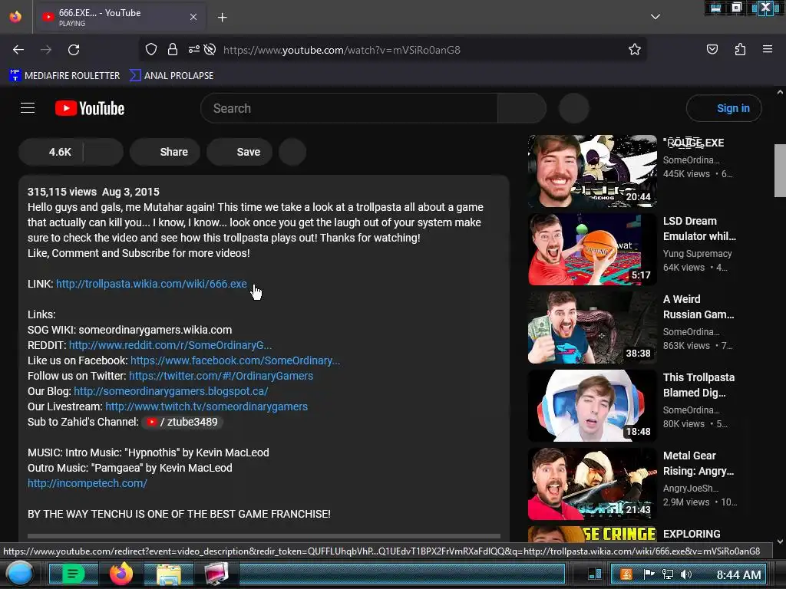Click the forward navigation arrow
This screenshot has width=786, height=589.
[x=46, y=50]
